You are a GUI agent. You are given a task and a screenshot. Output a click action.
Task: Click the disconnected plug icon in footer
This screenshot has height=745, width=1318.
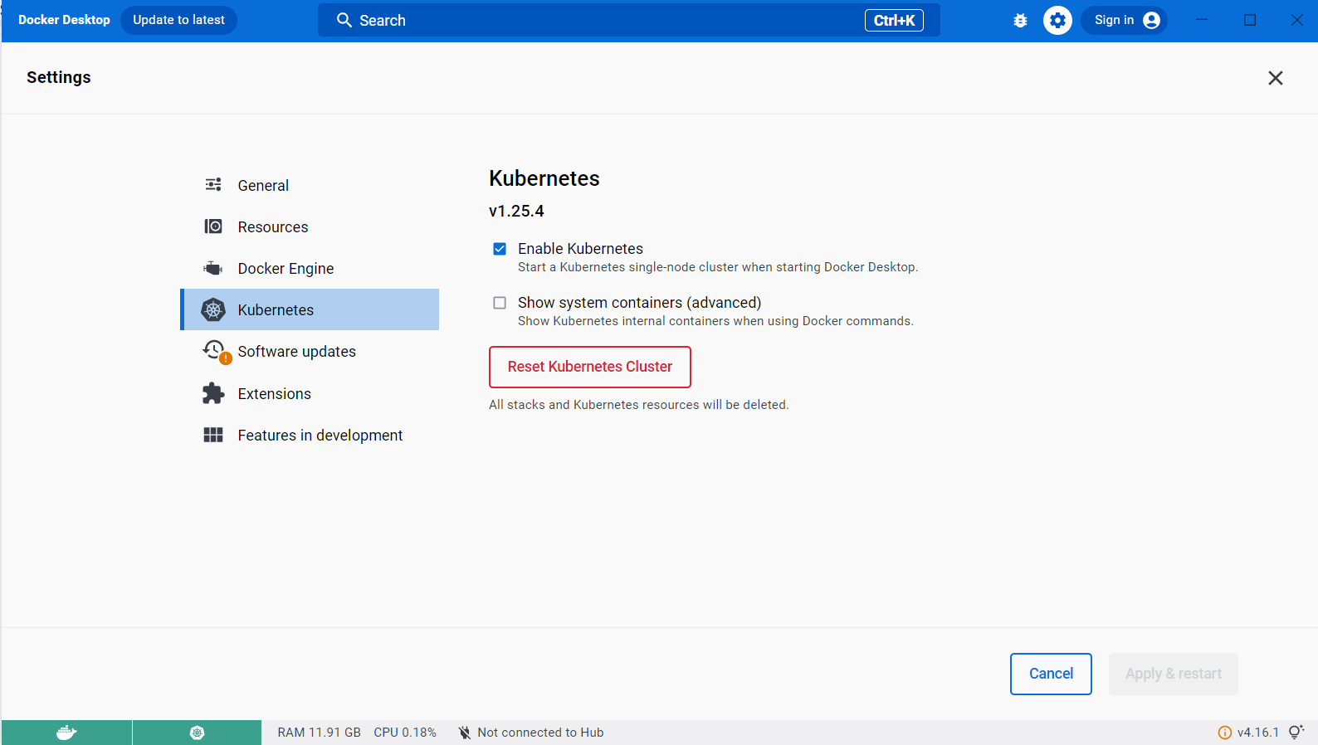465,733
